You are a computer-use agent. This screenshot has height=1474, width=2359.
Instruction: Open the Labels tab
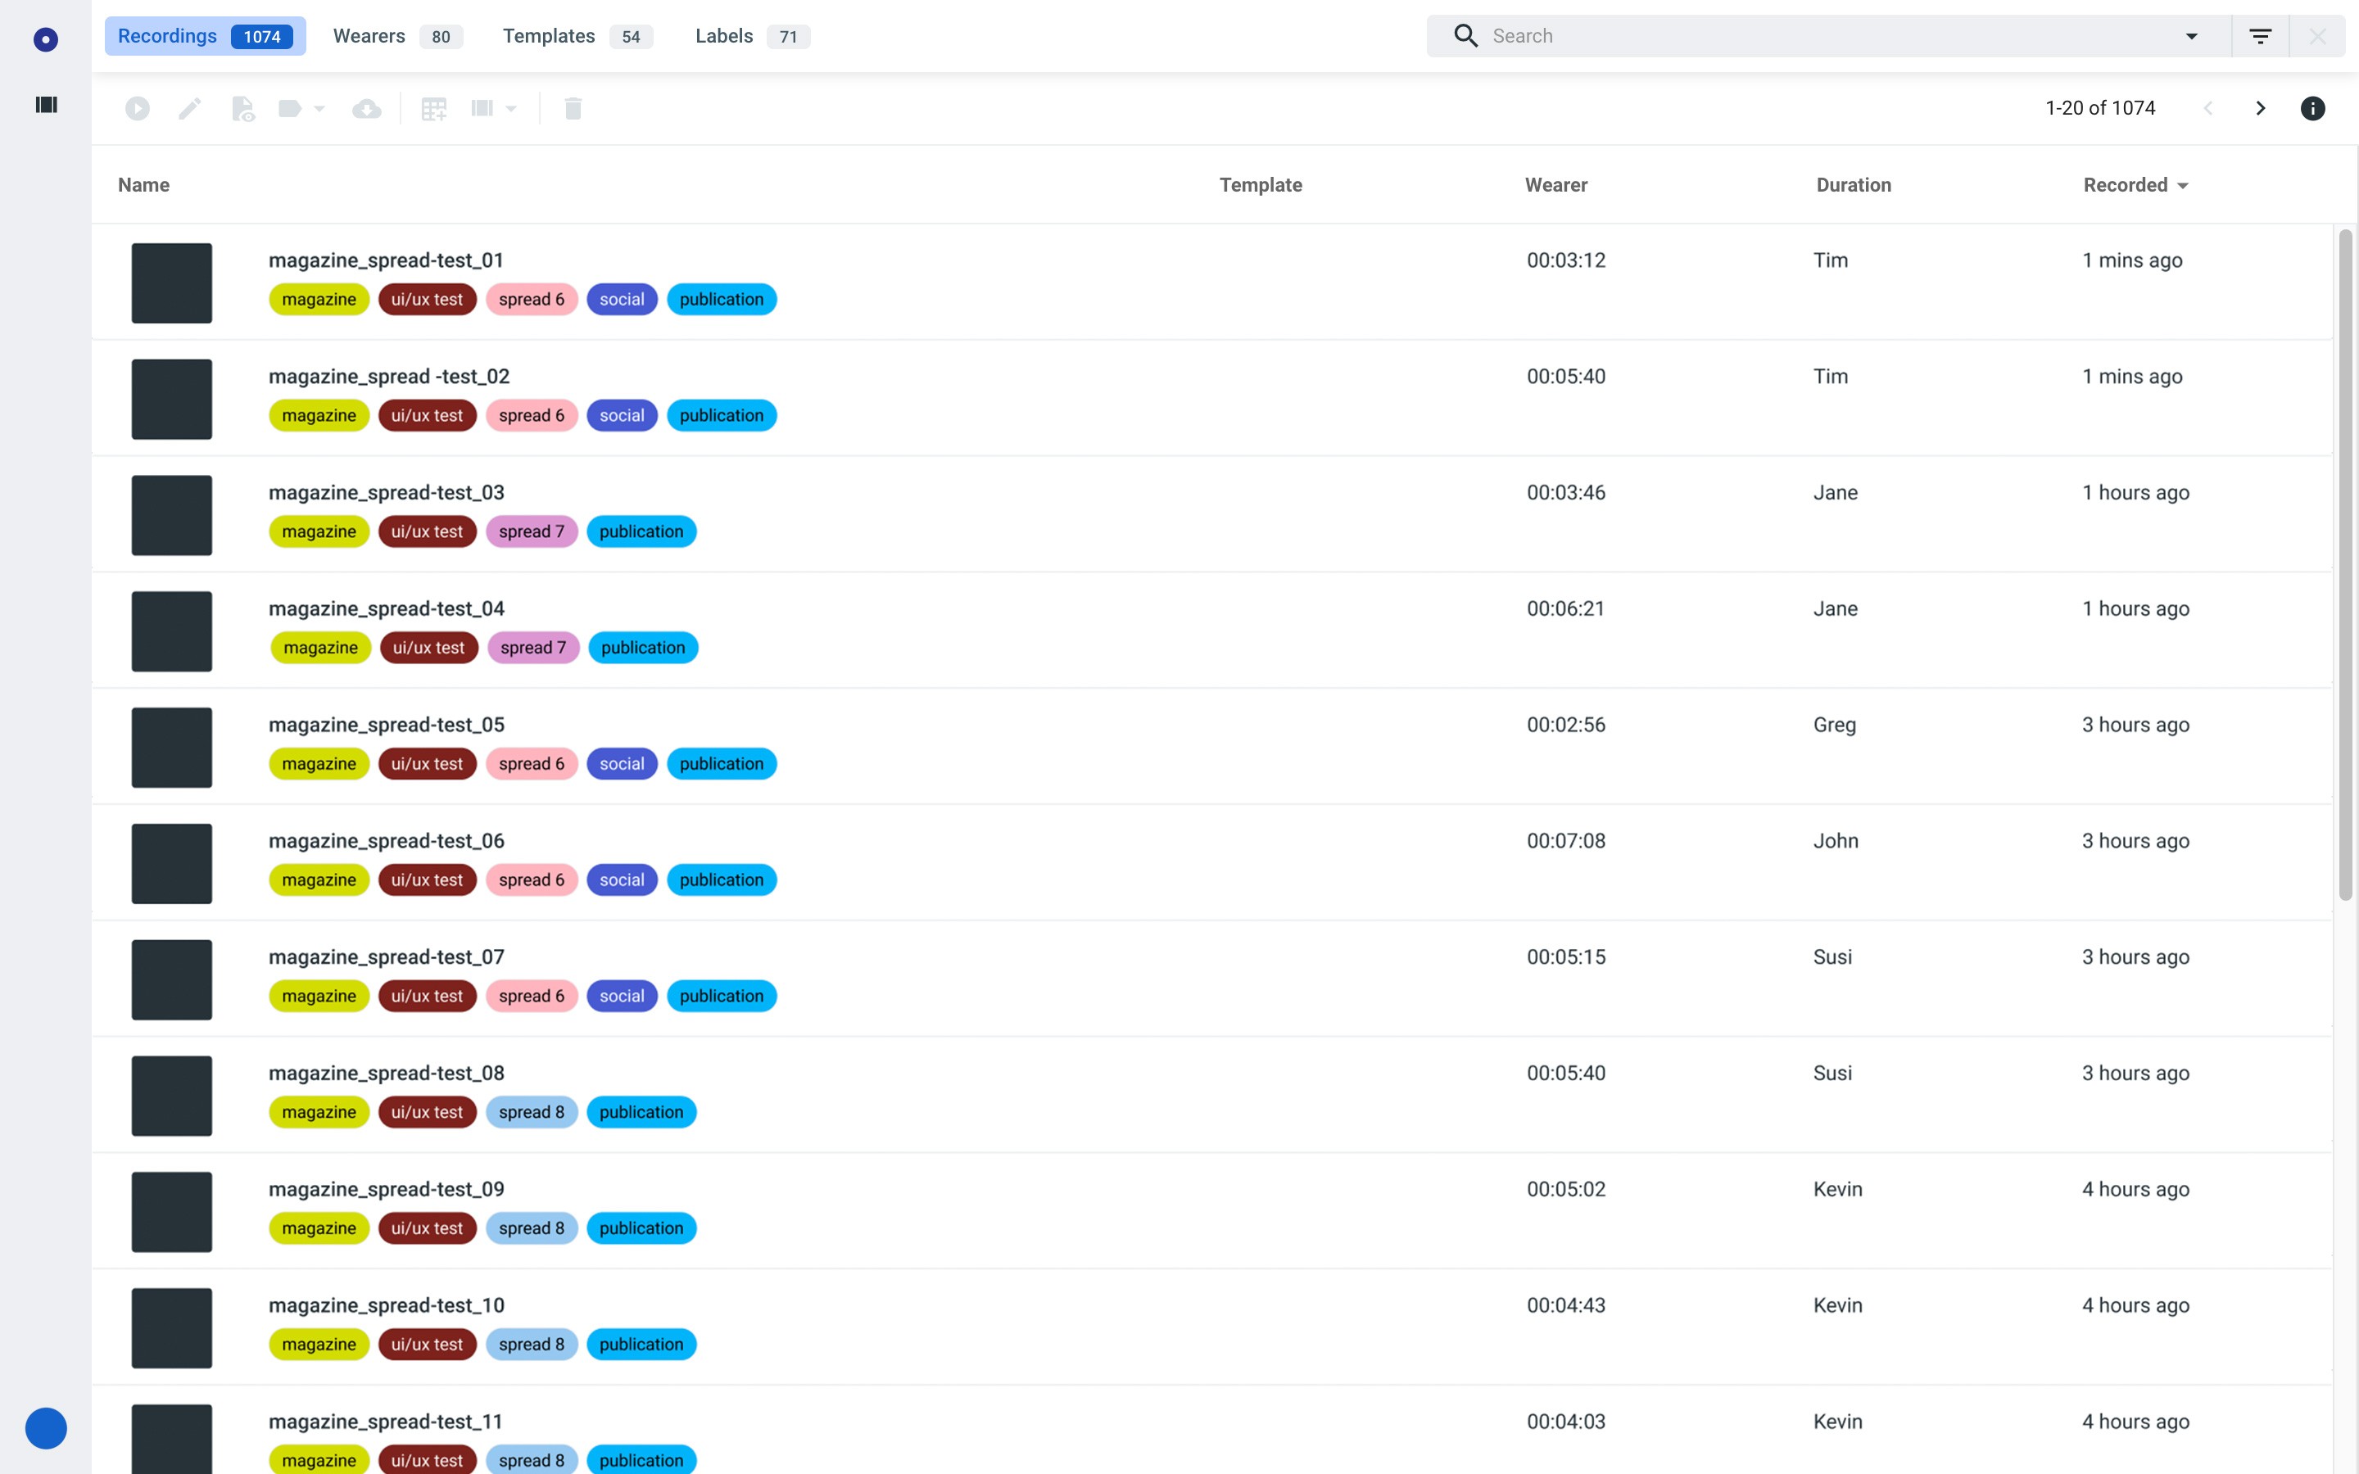tap(752, 36)
